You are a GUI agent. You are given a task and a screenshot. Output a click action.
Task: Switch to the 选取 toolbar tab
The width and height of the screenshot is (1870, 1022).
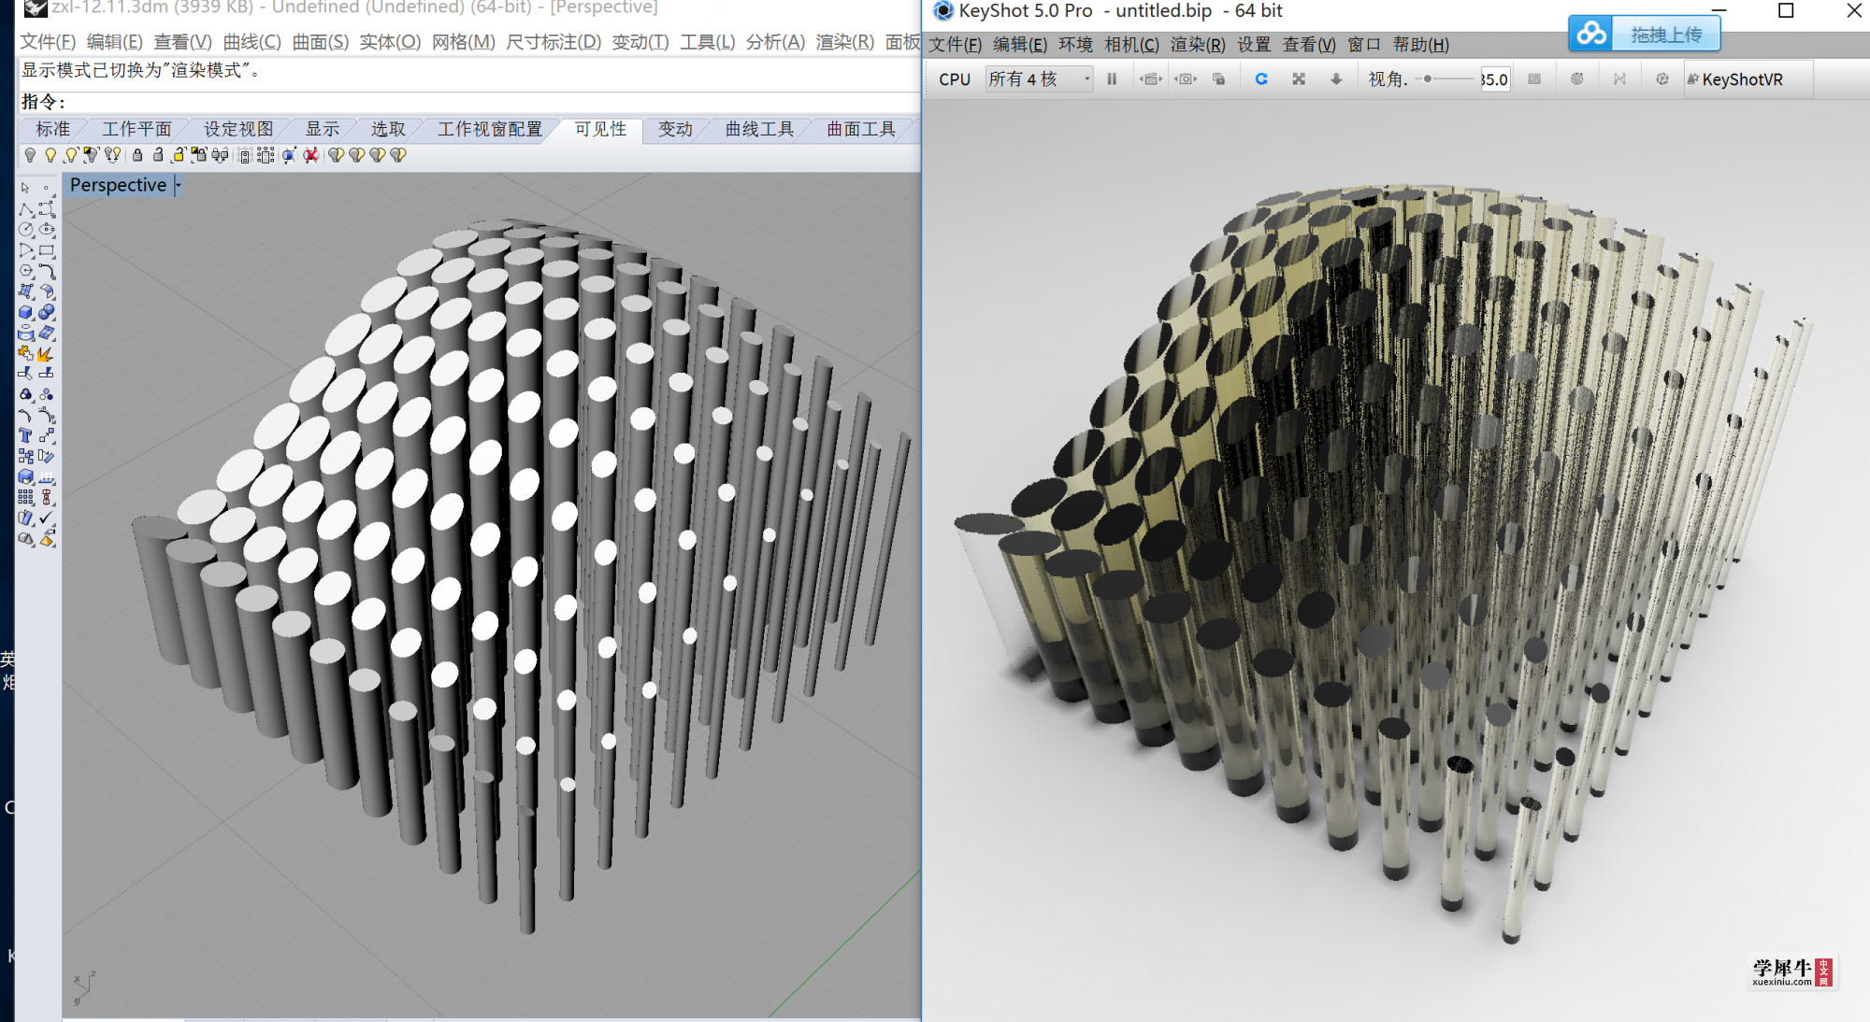pos(388,130)
